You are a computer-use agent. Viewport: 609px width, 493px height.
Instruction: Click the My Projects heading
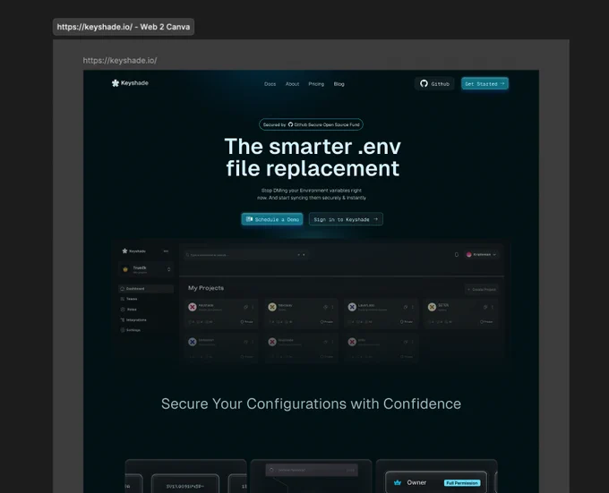206,288
